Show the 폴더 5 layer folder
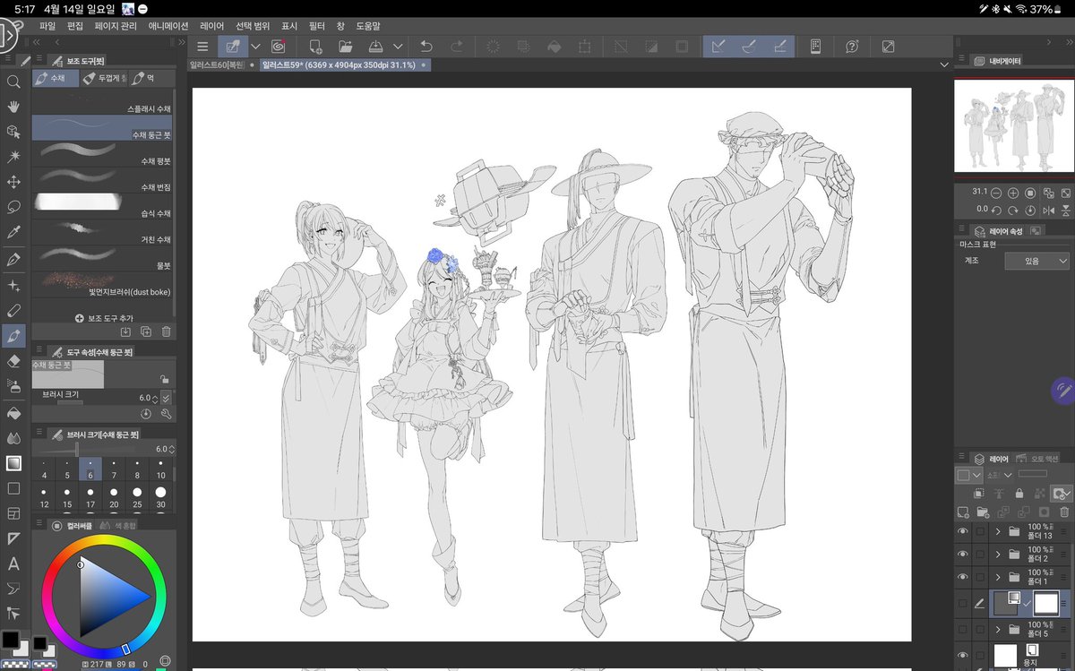The width and height of the screenshot is (1075, 671). click(x=963, y=629)
